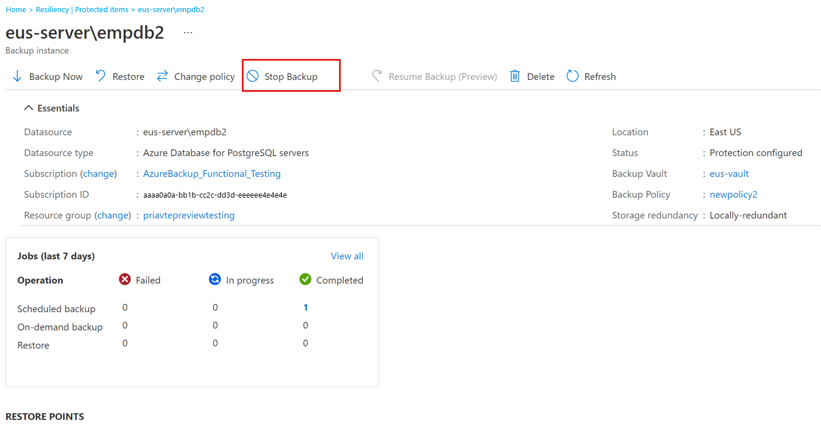
Task: Click the Resume Backup (Preview) label
Action: 443,77
